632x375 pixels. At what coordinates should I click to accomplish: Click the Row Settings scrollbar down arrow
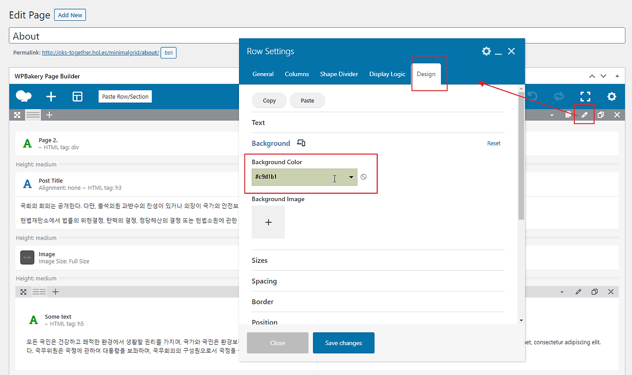click(x=521, y=321)
